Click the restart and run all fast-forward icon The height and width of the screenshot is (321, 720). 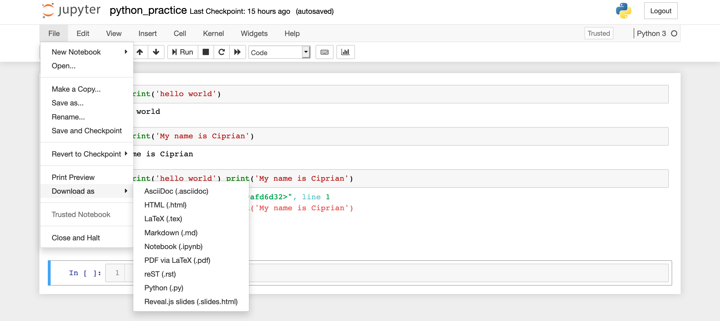coord(237,52)
